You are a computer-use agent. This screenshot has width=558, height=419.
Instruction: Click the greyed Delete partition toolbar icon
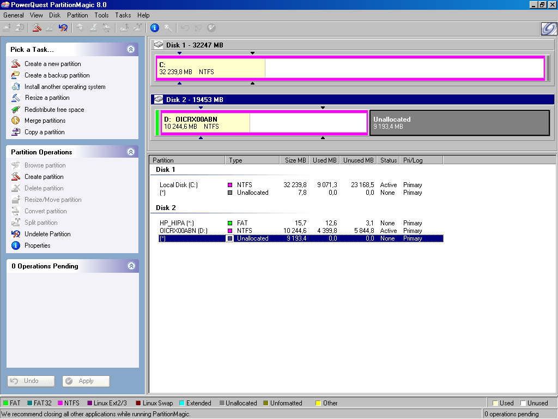tap(50, 28)
